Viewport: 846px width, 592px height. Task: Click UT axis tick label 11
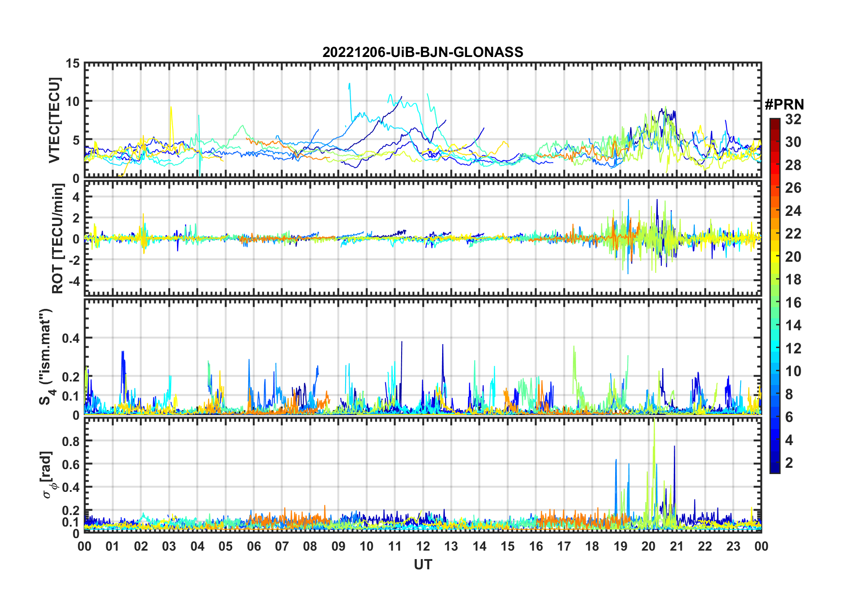point(395,546)
